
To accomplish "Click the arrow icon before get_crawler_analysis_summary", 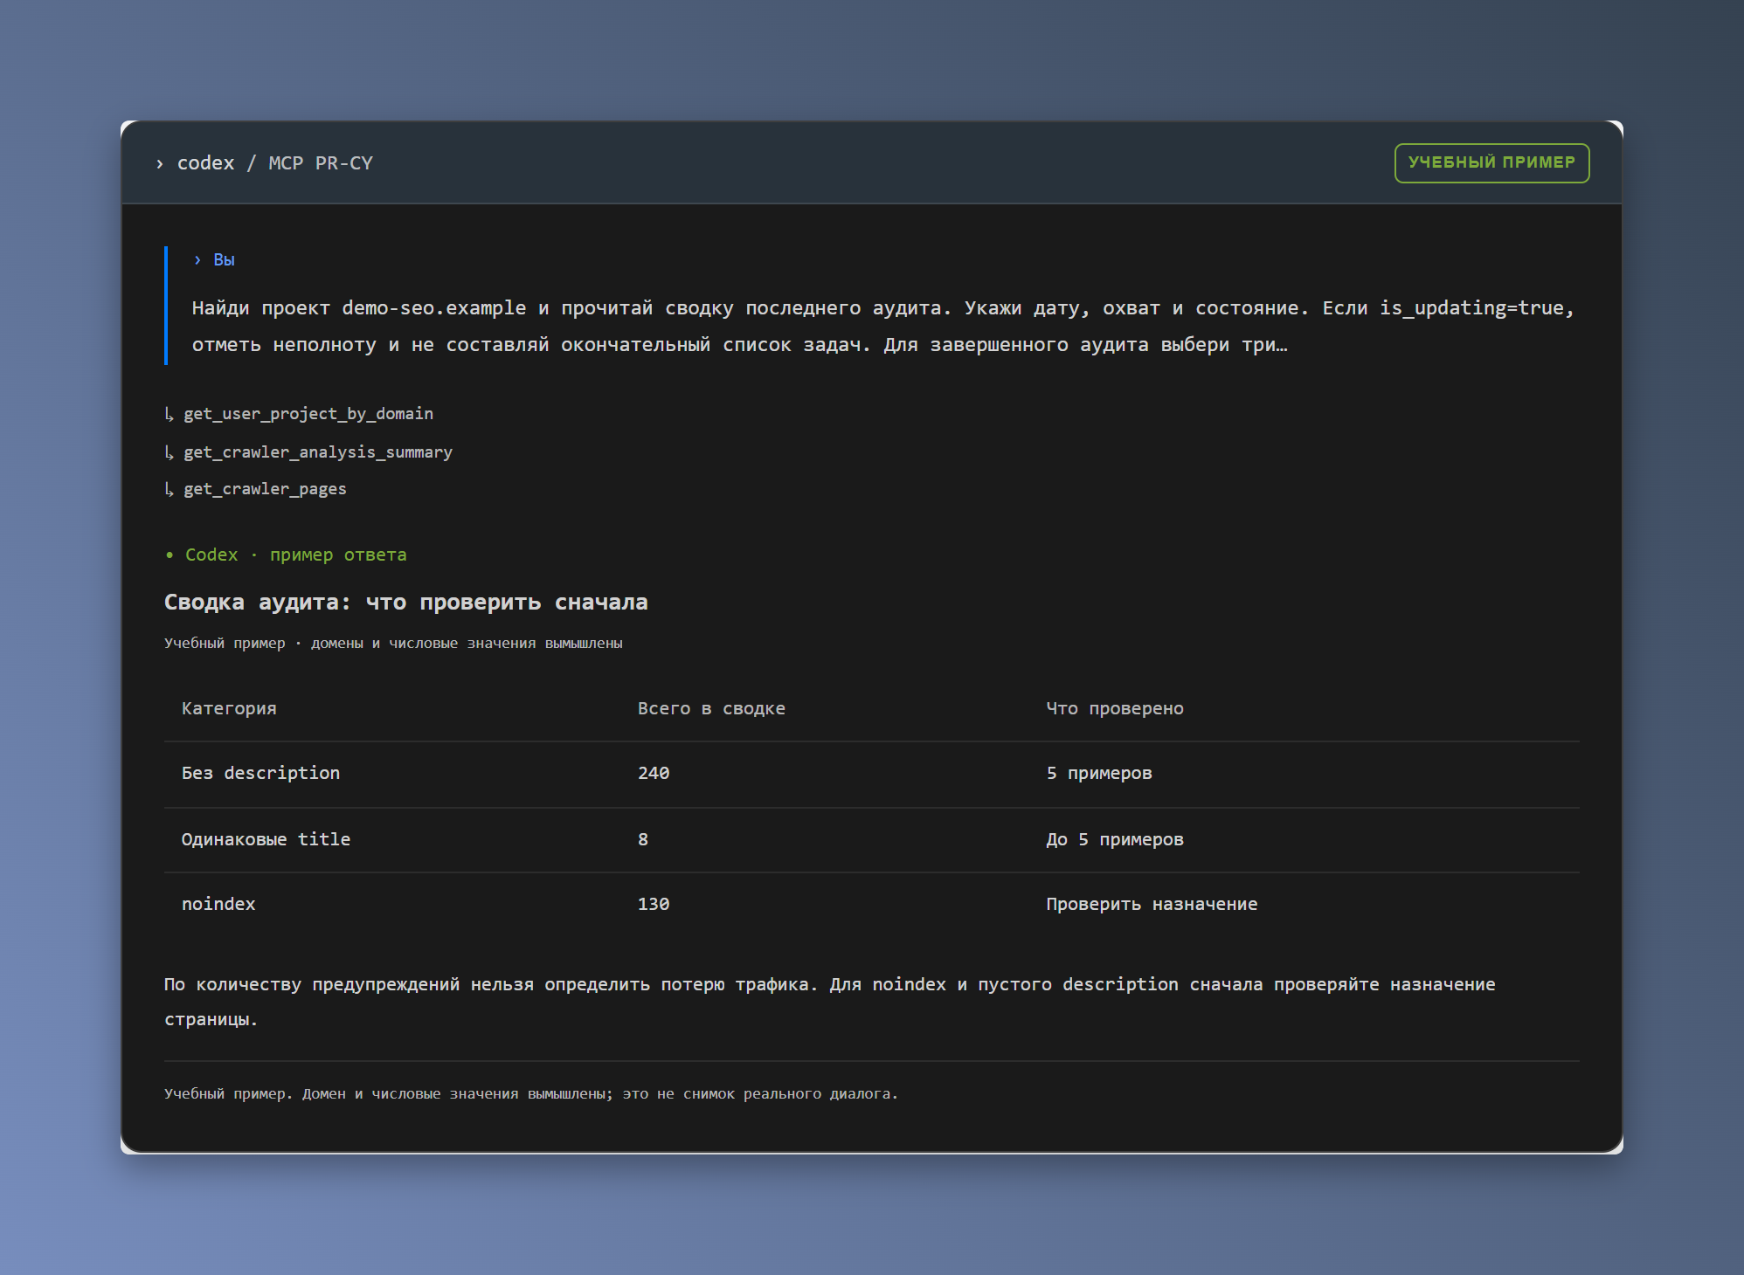I will point(170,452).
